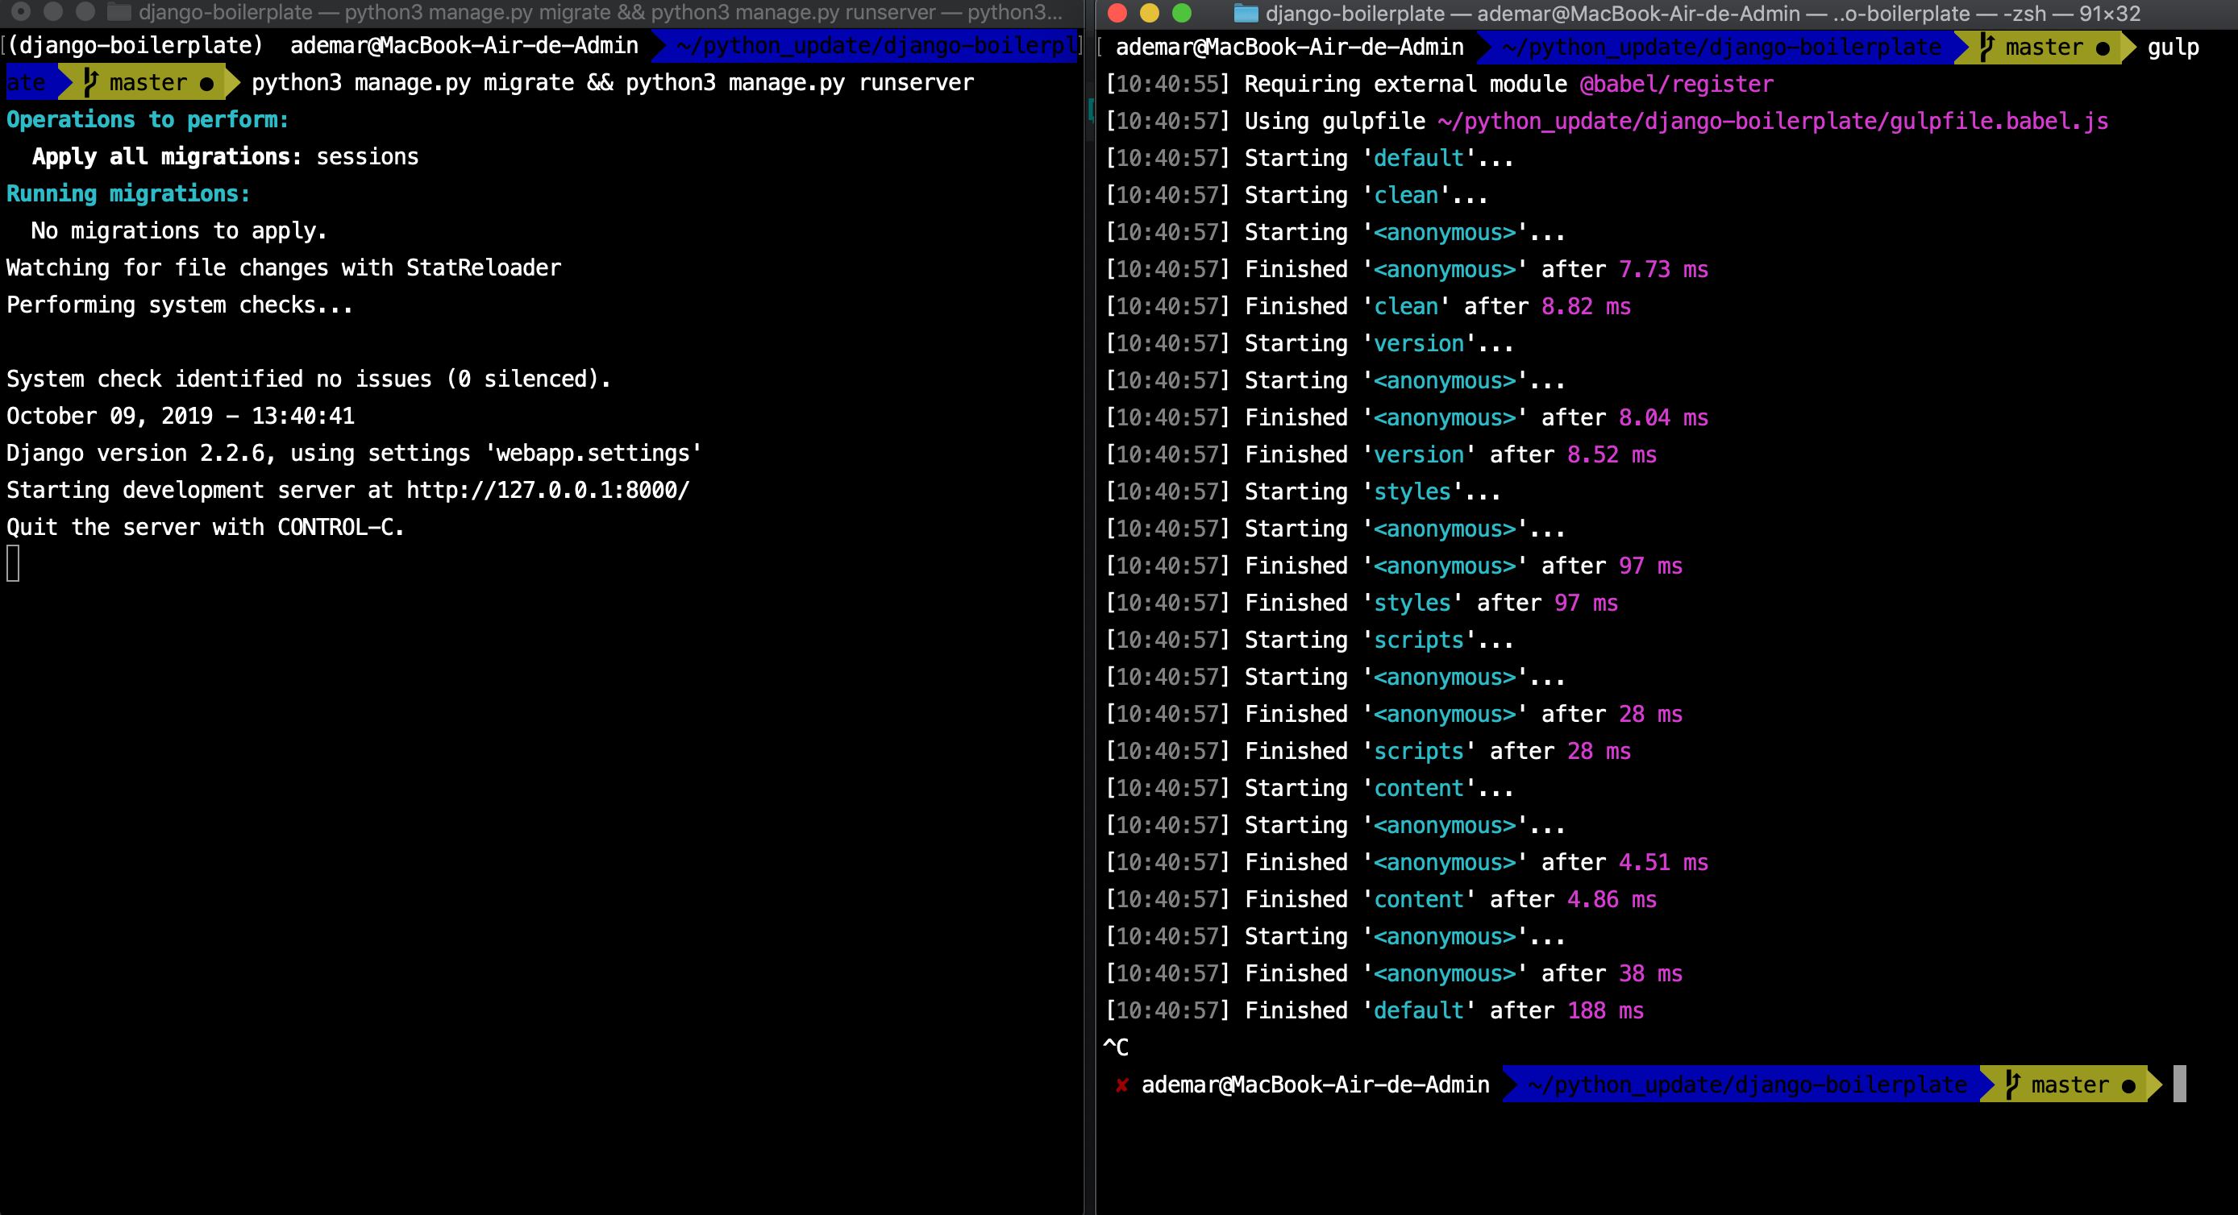Click the cursor at bottom right prompt
The height and width of the screenshot is (1215, 2238).
tap(2180, 1084)
